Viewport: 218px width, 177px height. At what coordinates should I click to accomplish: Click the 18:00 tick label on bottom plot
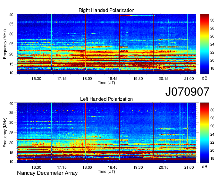pyautogui.click(x=87, y=167)
